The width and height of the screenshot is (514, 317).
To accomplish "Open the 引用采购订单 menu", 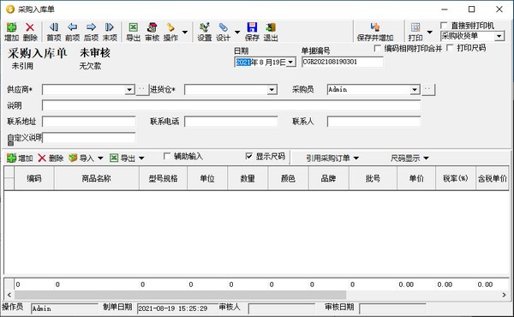I will [332, 158].
